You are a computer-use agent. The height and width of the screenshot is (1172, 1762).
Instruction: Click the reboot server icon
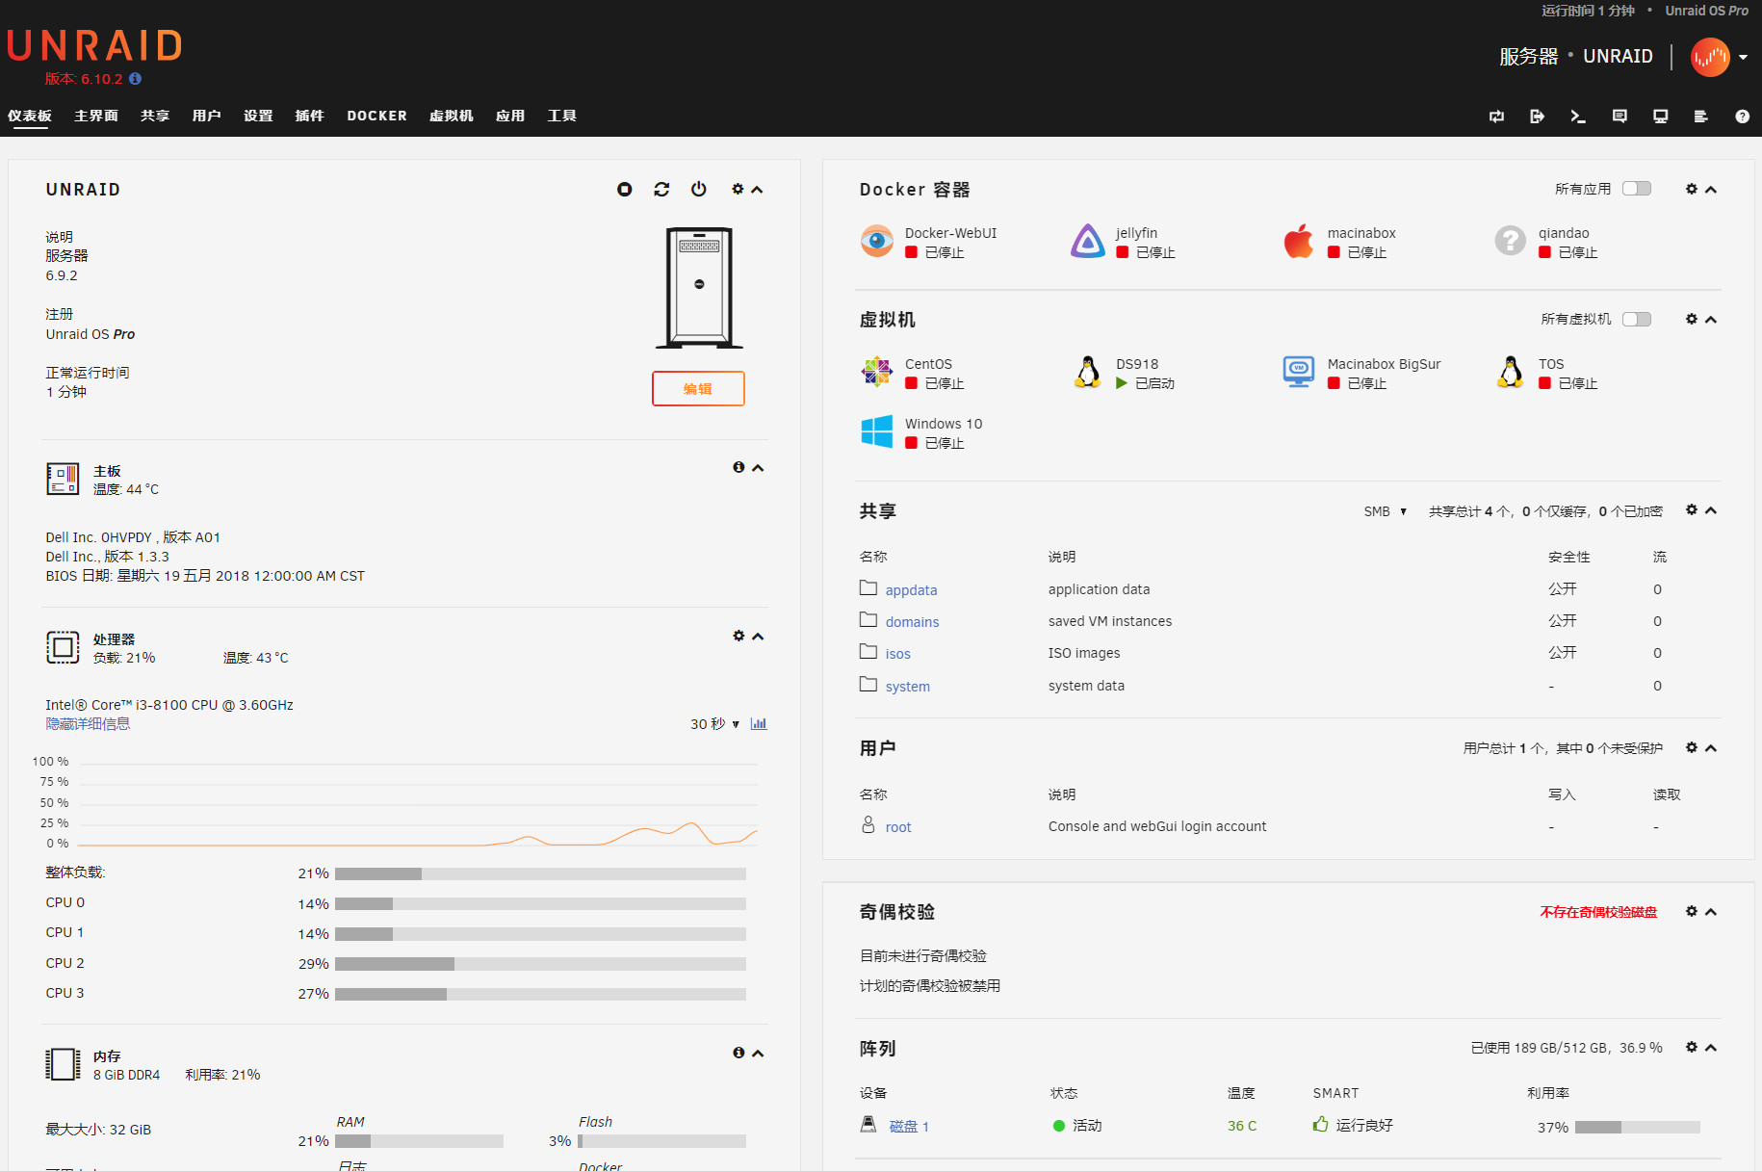[x=661, y=190]
